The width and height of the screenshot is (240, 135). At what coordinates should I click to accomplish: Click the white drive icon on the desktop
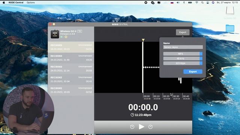pyautogui.click(x=230, y=10)
